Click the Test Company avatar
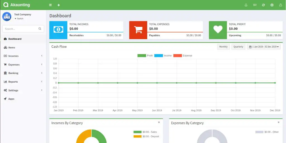The width and height of the screenshot is (286, 143). tap(7, 16)
